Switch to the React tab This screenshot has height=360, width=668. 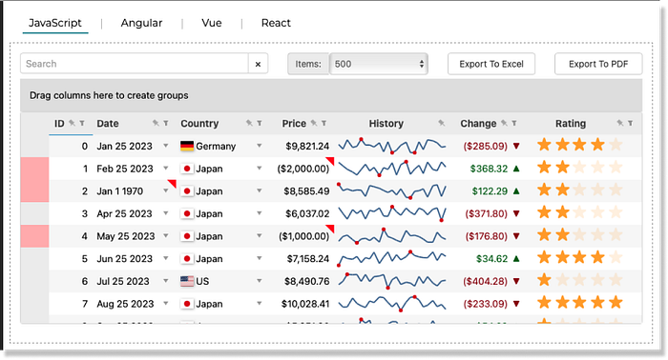click(276, 23)
